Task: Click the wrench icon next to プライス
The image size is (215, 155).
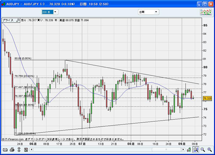Action: pyautogui.click(x=18, y=20)
